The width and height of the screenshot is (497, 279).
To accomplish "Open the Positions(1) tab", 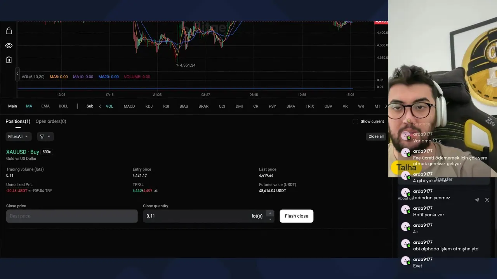I will 18,121.
